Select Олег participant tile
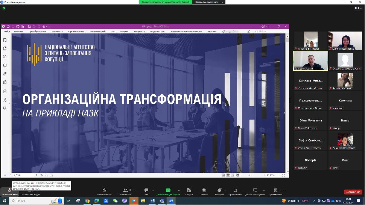The width and height of the screenshot is (365, 205). (x=345, y=160)
